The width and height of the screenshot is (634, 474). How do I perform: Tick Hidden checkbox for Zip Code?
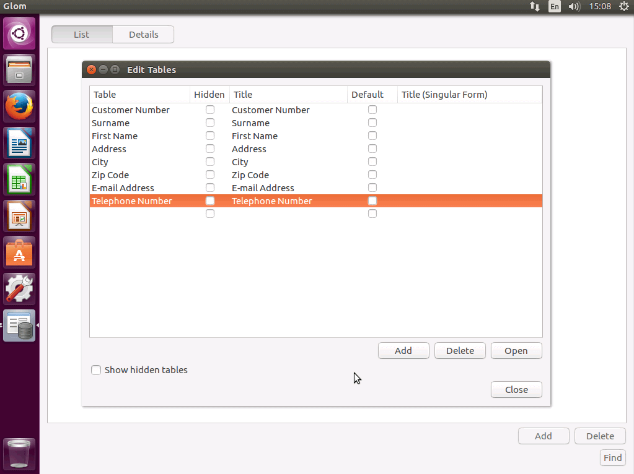pos(210,175)
